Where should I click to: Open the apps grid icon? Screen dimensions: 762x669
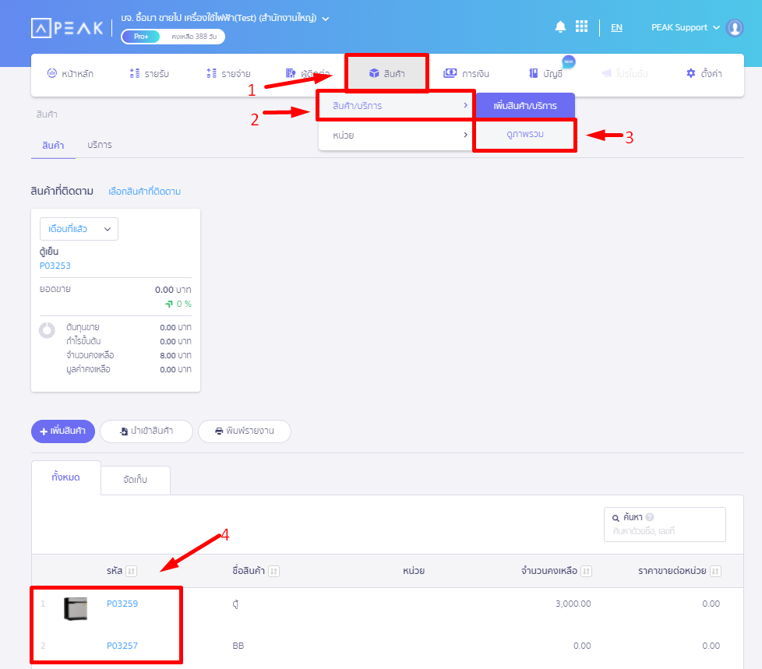[x=581, y=27]
